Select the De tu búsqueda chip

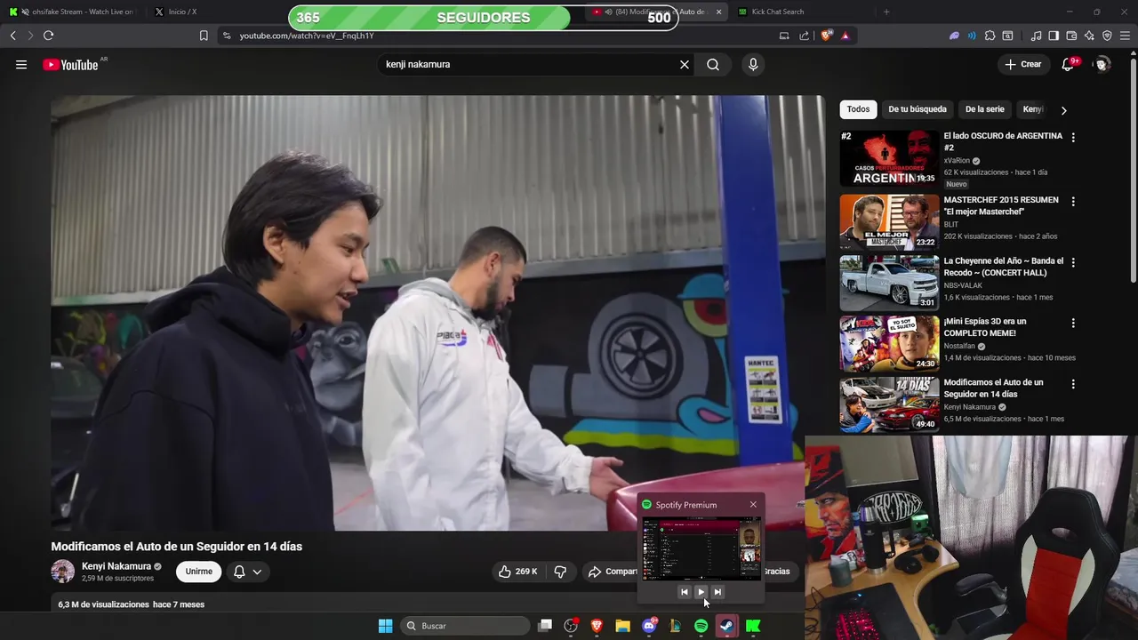coord(918,109)
